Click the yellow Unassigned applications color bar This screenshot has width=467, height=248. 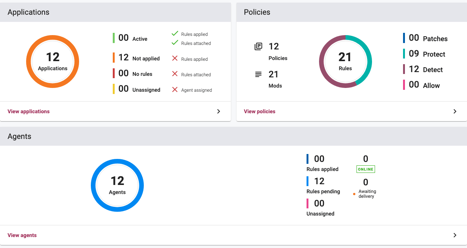[114, 89]
